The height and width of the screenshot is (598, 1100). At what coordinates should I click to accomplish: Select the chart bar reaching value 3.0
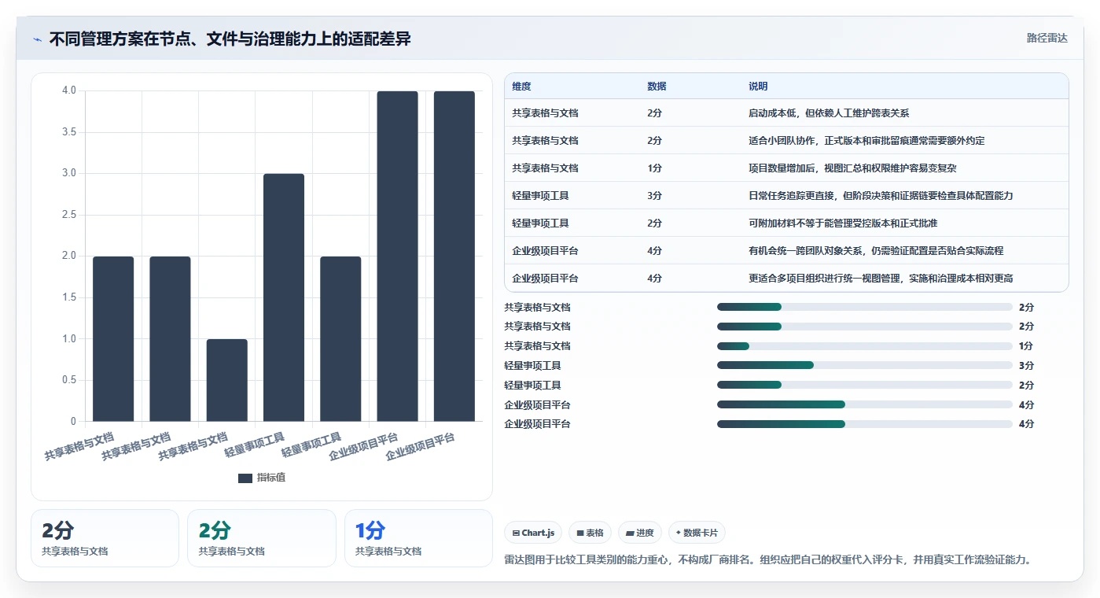click(x=284, y=297)
